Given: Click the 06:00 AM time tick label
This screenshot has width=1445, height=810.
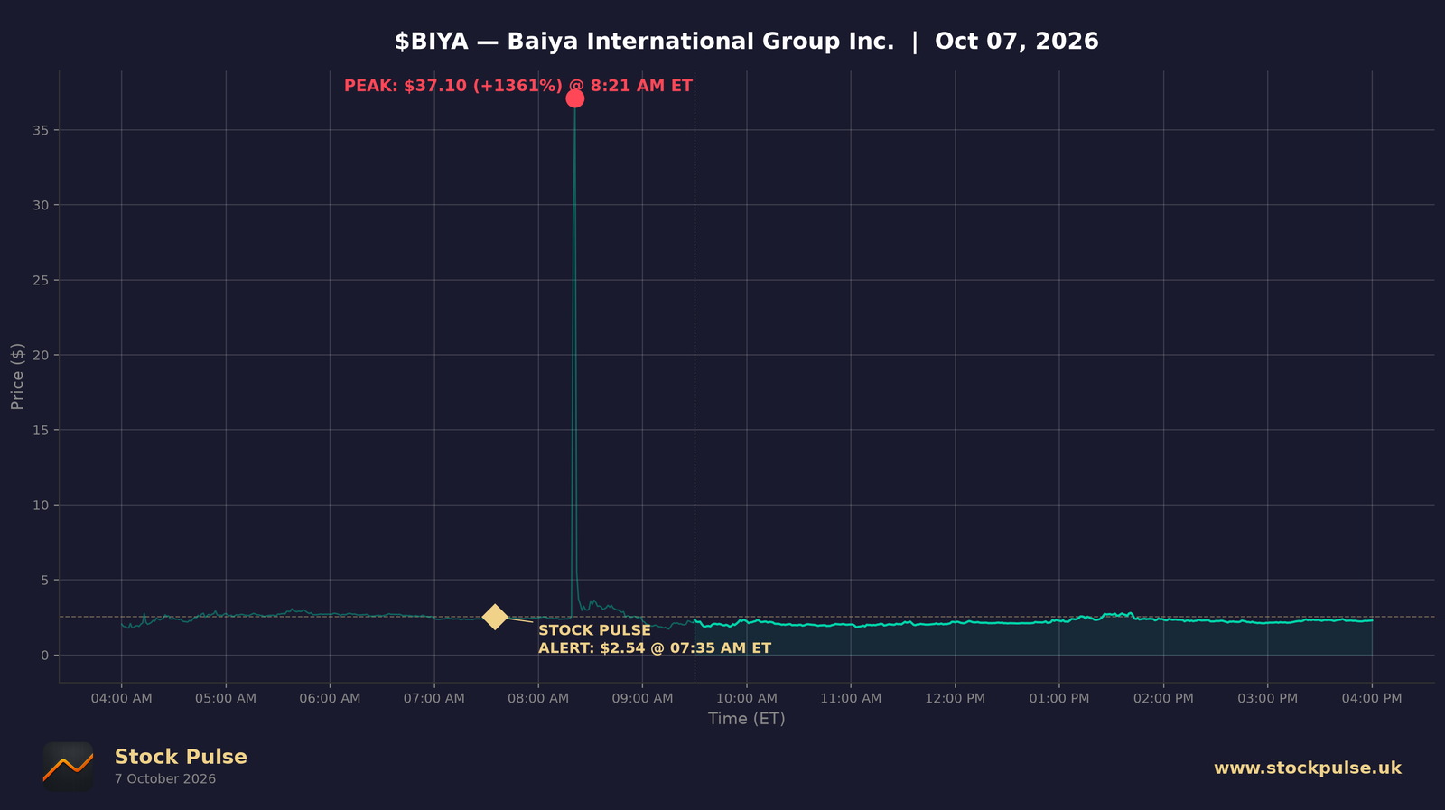Looking at the screenshot, I should coord(330,699).
